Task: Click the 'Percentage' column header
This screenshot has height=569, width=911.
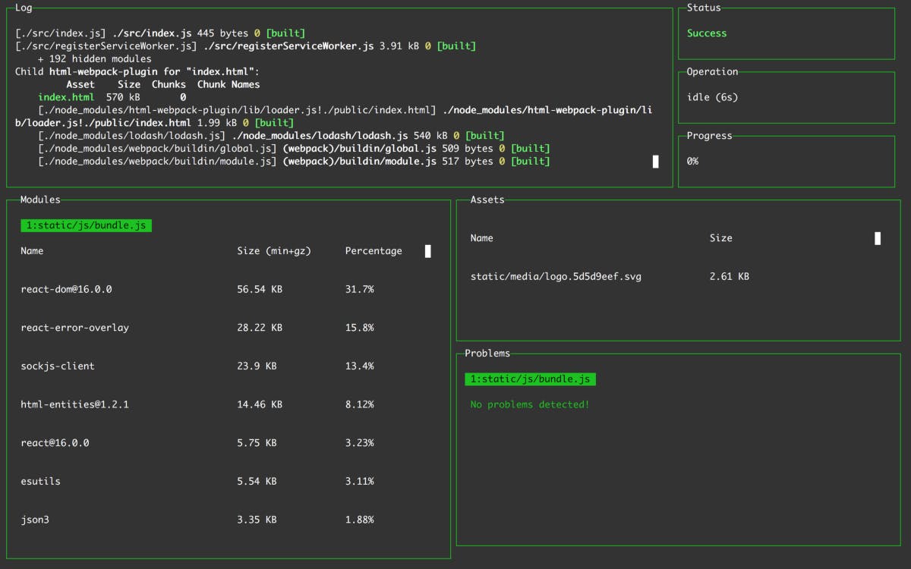Action: pyautogui.click(x=374, y=250)
